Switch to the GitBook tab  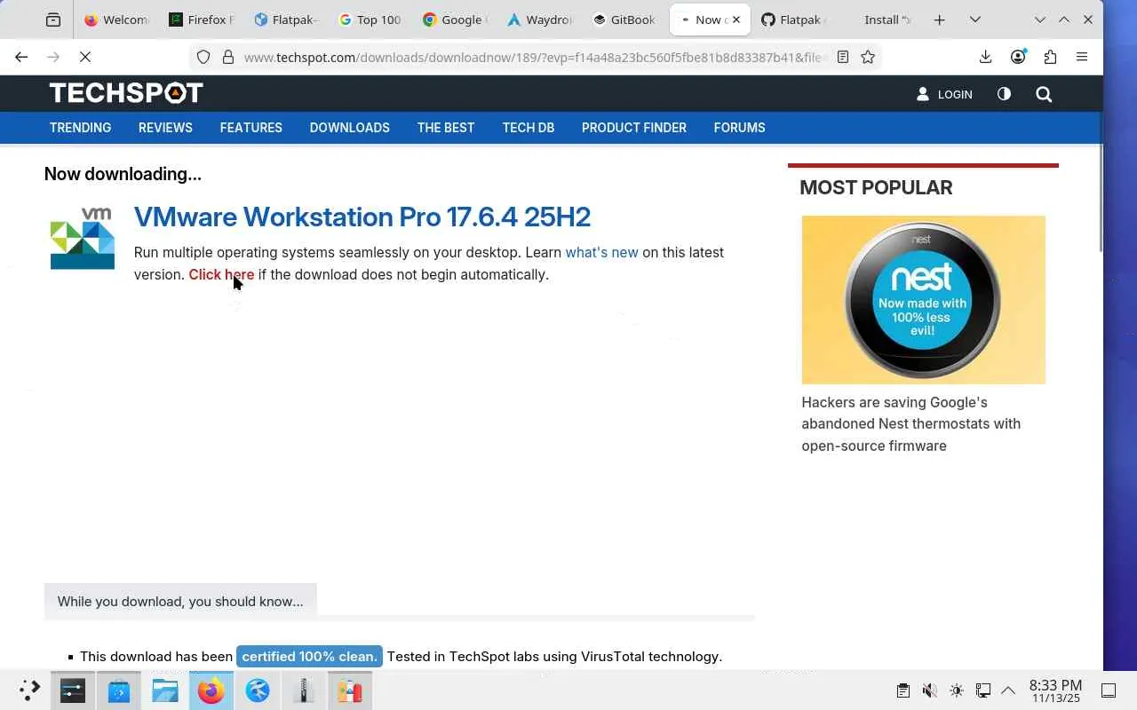coord(626,20)
